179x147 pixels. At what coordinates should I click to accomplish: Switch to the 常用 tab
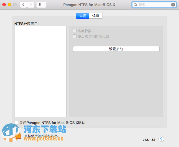tap(82, 16)
